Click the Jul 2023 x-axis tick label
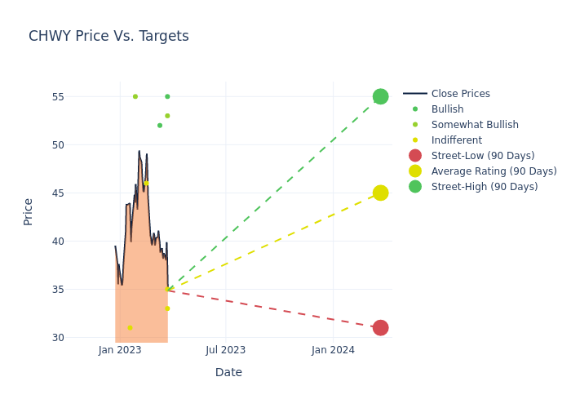 pyautogui.click(x=226, y=350)
